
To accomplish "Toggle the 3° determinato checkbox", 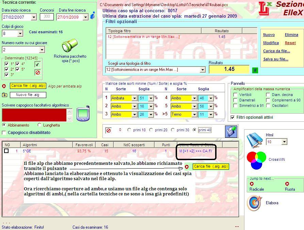I will 6,75.
